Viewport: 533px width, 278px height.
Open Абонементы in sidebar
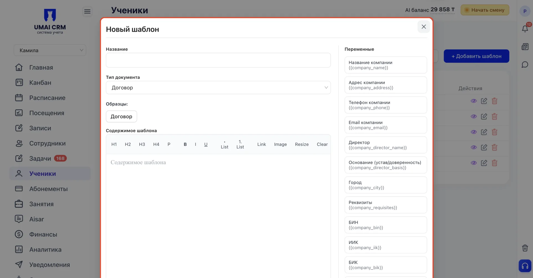[x=50, y=189]
